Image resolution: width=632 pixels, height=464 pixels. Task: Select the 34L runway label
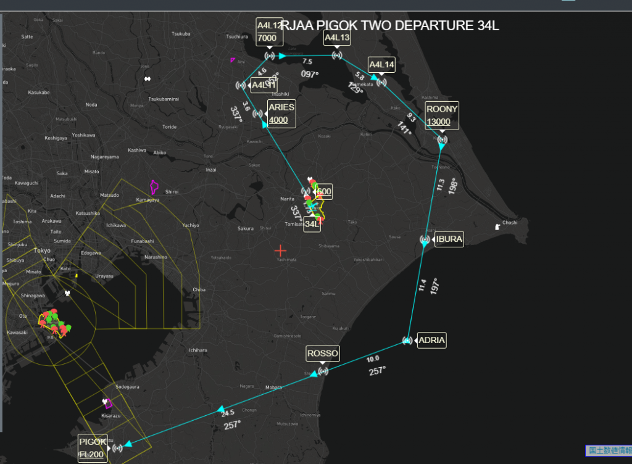(312, 224)
